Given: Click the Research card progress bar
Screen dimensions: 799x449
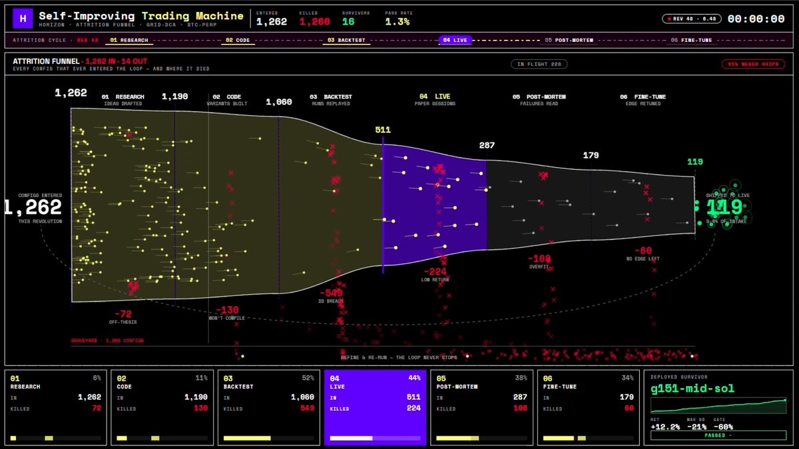Looking at the screenshot, I should (x=56, y=438).
